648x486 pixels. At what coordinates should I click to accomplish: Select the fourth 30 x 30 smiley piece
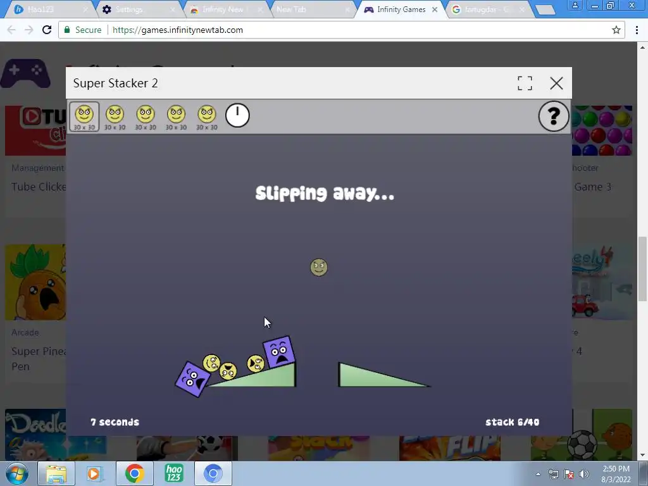176,117
